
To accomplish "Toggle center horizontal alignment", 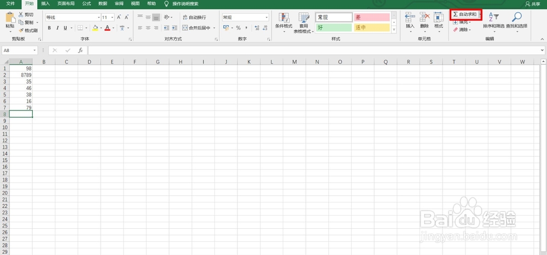I will coord(148,28).
